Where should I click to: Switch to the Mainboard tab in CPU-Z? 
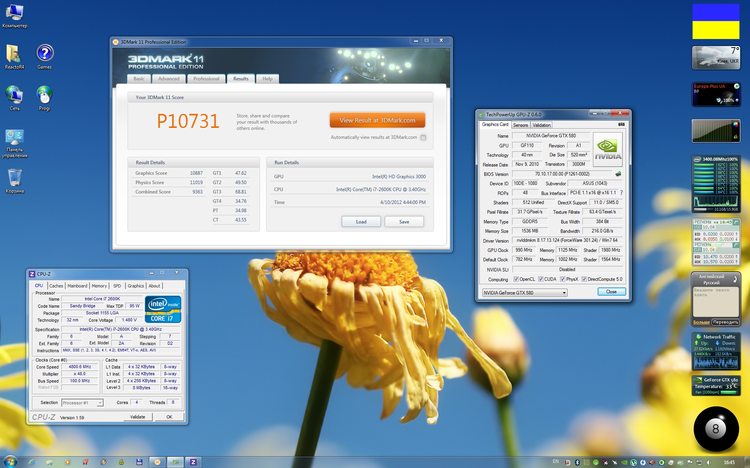click(77, 286)
